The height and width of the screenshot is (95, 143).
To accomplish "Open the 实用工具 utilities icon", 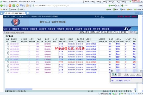I will tap(135, 9).
